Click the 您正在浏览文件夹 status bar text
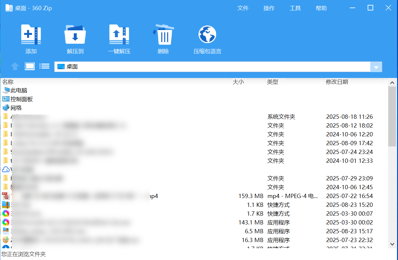 24,254
